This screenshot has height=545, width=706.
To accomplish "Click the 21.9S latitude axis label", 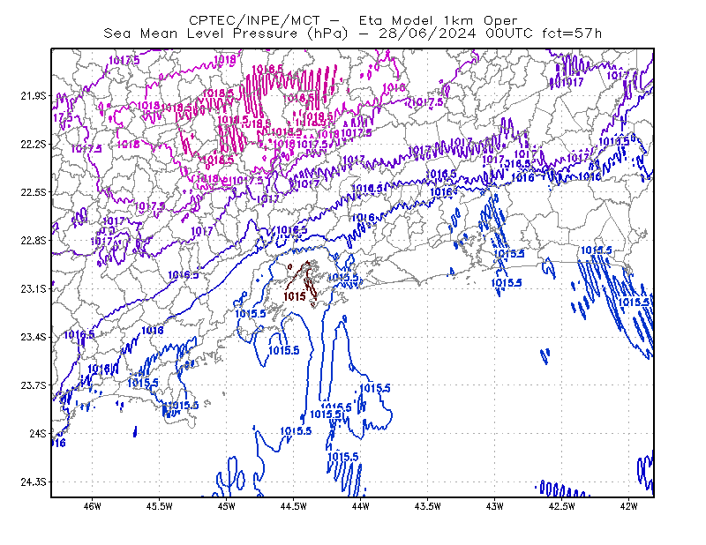I will pyautogui.click(x=34, y=95).
